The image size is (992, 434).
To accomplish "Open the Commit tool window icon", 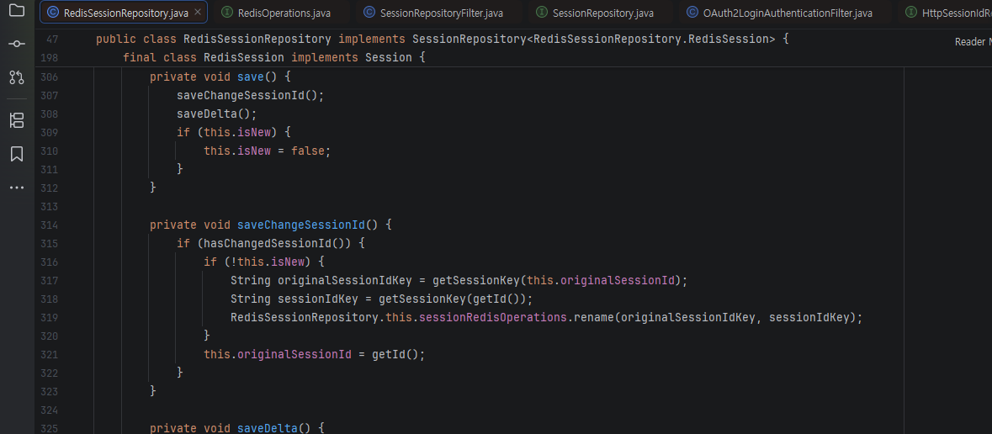I will [17, 44].
